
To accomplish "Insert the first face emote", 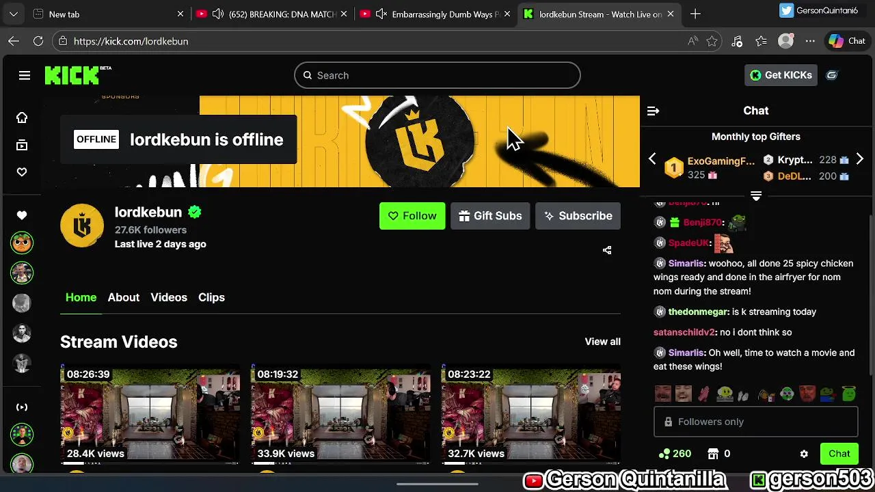I will coord(662,394).
